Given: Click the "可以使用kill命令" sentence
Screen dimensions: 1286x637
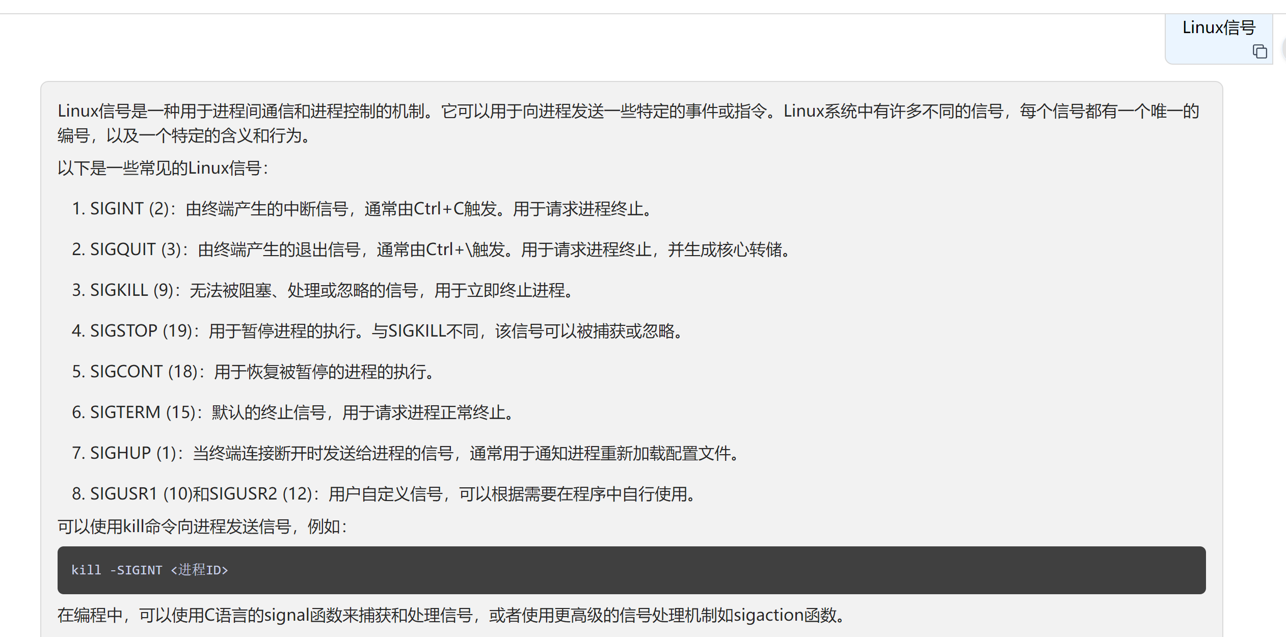Looking at the screenshot, I should (202, 527).
